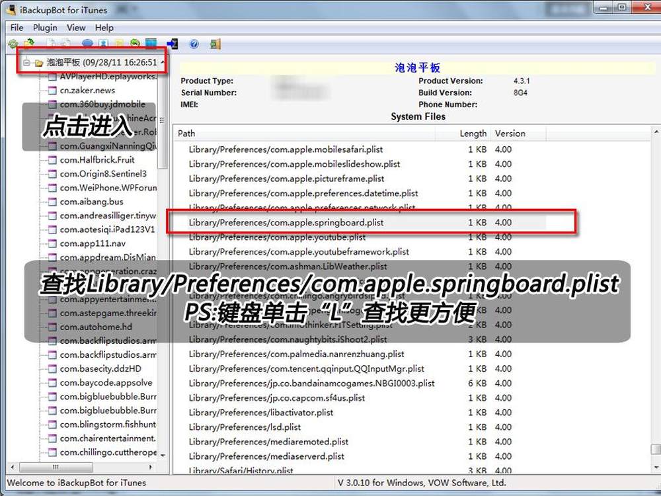Select com.aibang.bus in the left tree
661x496 pixels.
(91, 201)
